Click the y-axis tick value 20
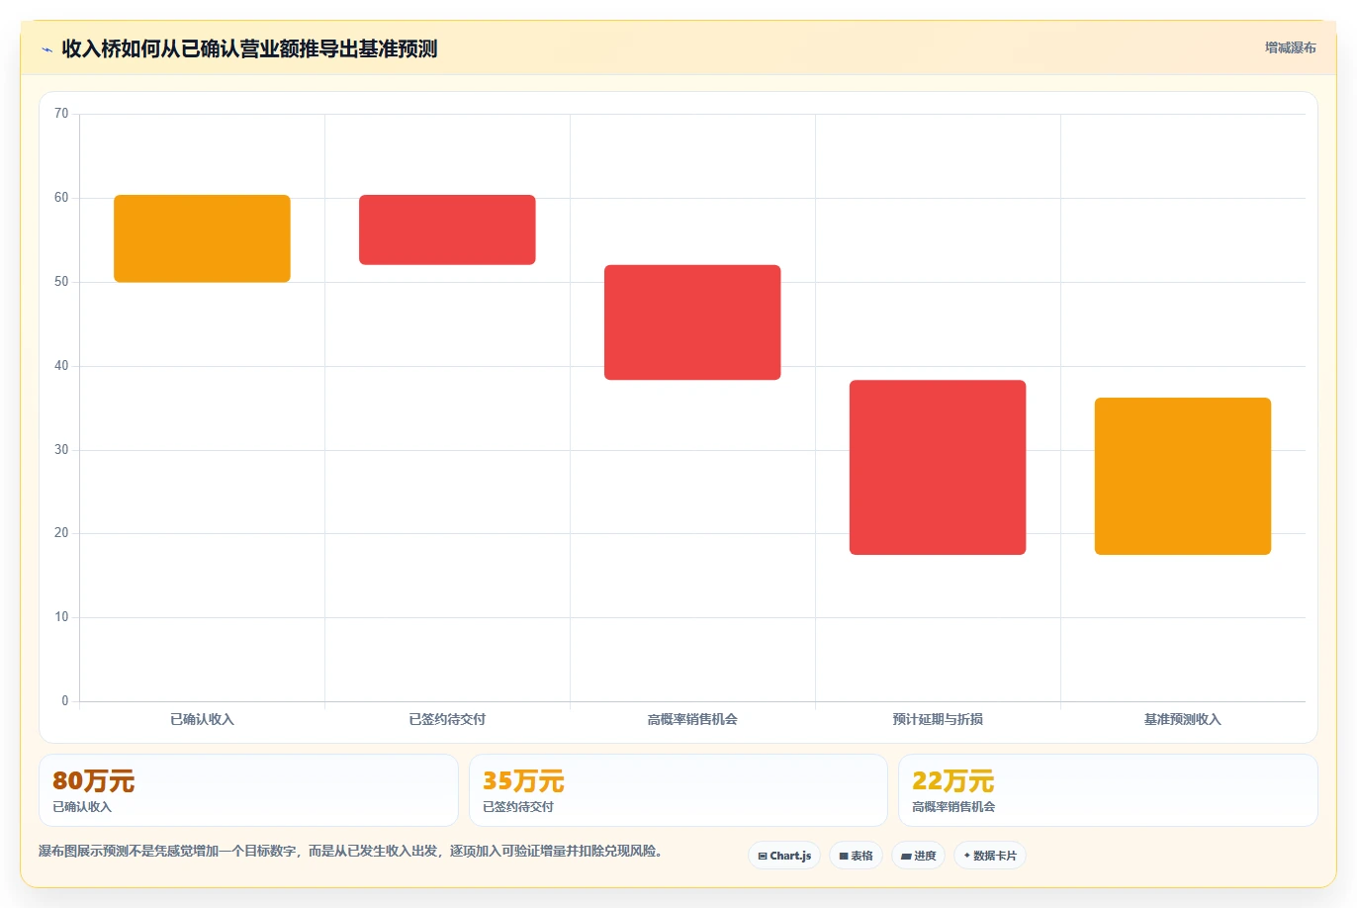The width and height of the screenshot is (1357, 908). 61,533
